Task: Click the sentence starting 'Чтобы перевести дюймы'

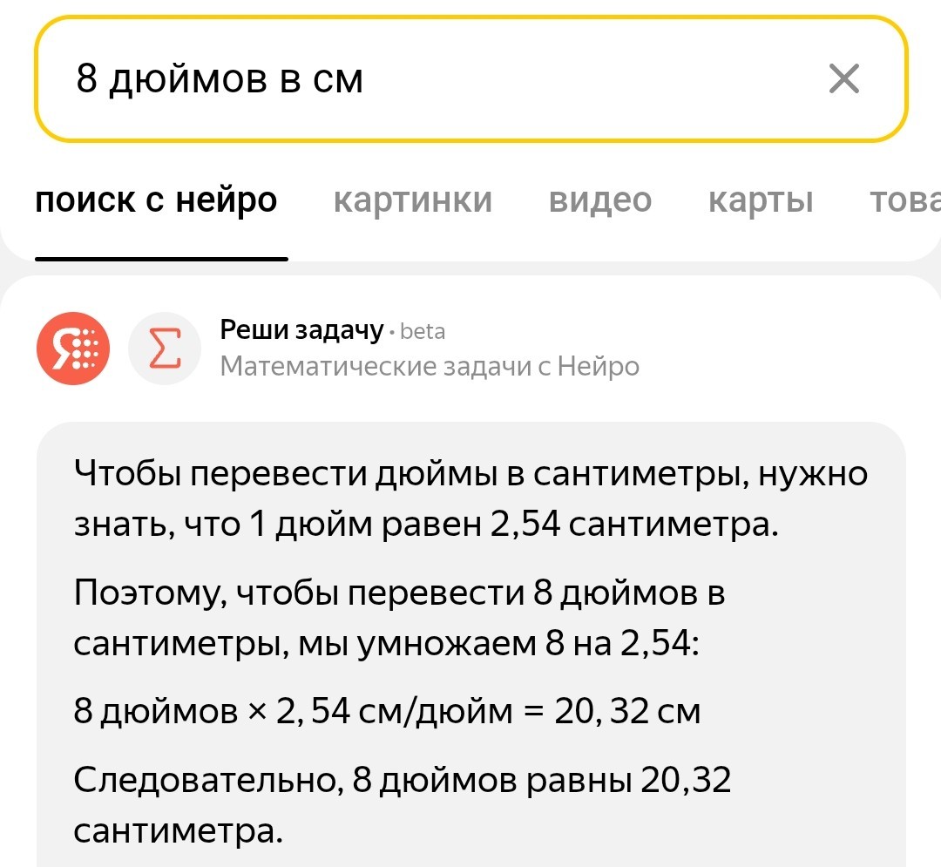Action: pos(470,499)
